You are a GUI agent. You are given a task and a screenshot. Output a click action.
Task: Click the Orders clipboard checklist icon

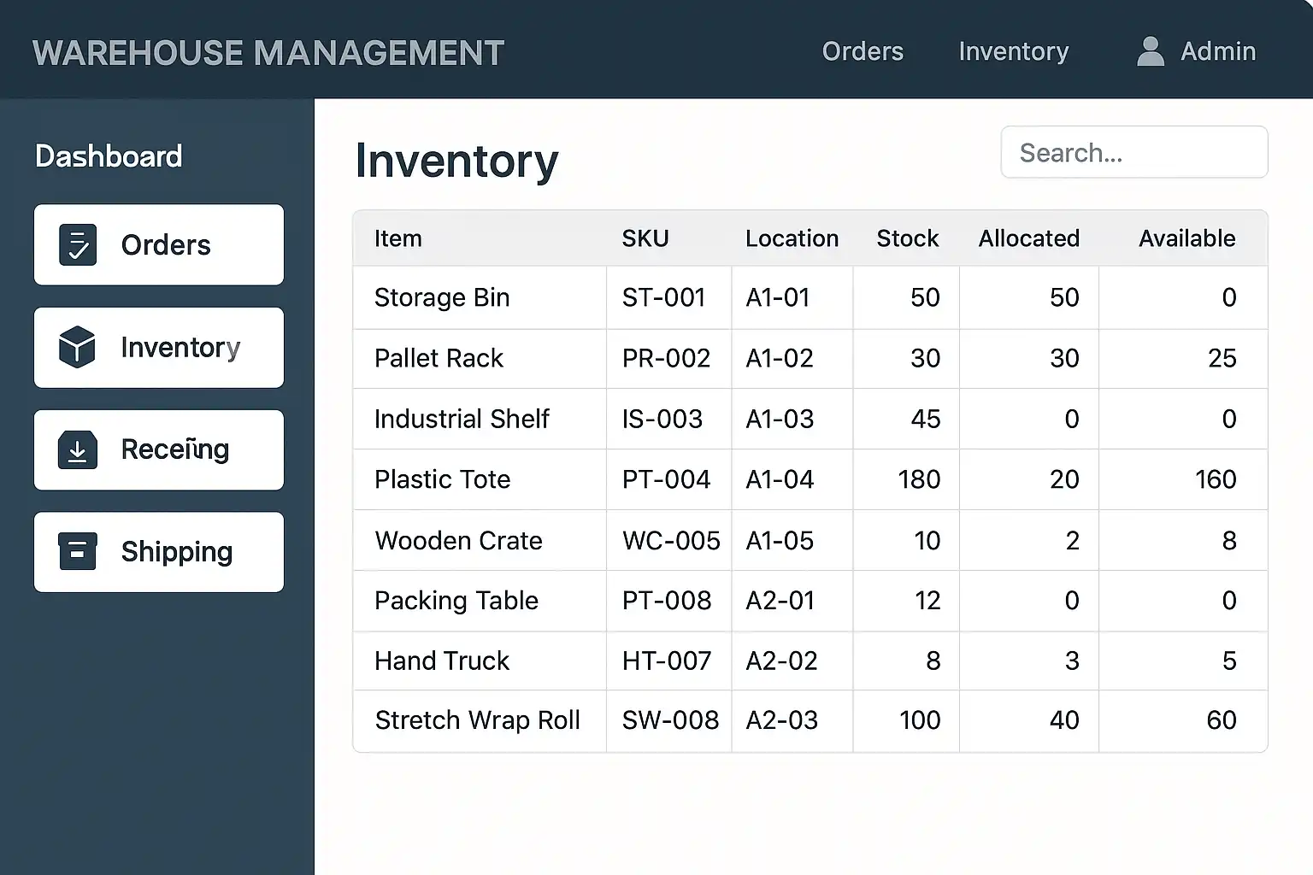[77, 245]
